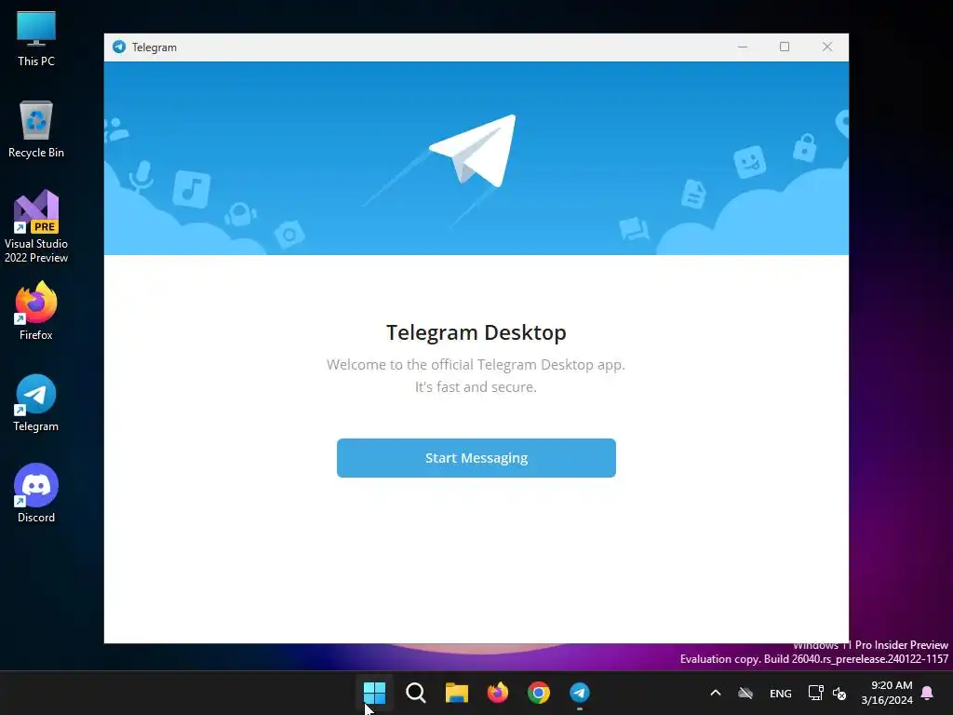The image size is (953, 715).
Task: Open taskbar Search
Action: 416,693
